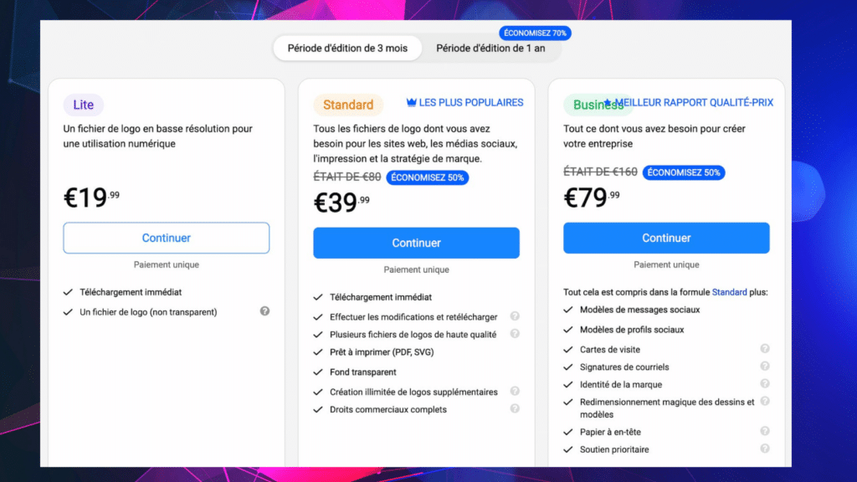The height and width of the screenshot is (482, 857).
Task: Open help icon next to 'Cartes de visite'
Action: (x=765, y=348)
